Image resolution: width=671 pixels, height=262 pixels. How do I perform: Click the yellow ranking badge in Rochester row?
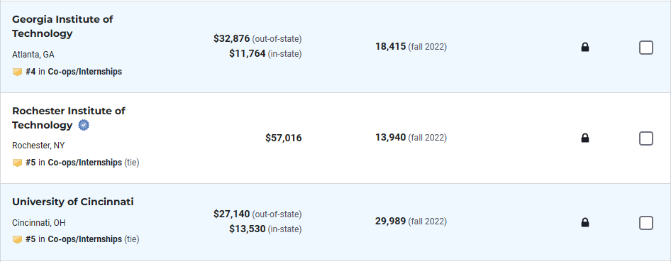17,163
